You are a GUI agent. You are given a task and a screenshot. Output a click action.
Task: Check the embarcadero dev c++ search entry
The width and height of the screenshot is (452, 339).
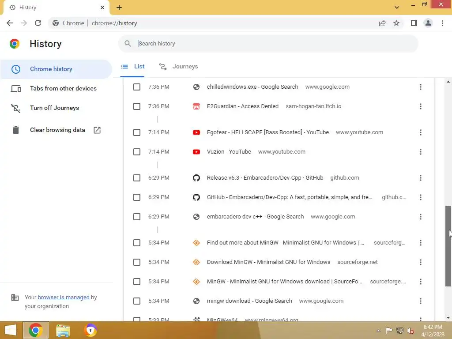click(x=137, y=217)
